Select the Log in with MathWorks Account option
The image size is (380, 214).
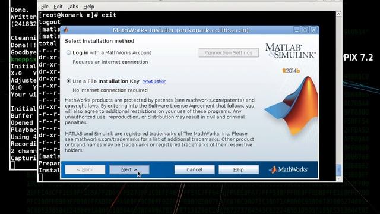(x=69, y=52)
